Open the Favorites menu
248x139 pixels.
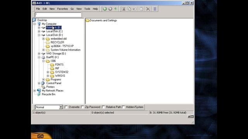(x=62, y=9)
